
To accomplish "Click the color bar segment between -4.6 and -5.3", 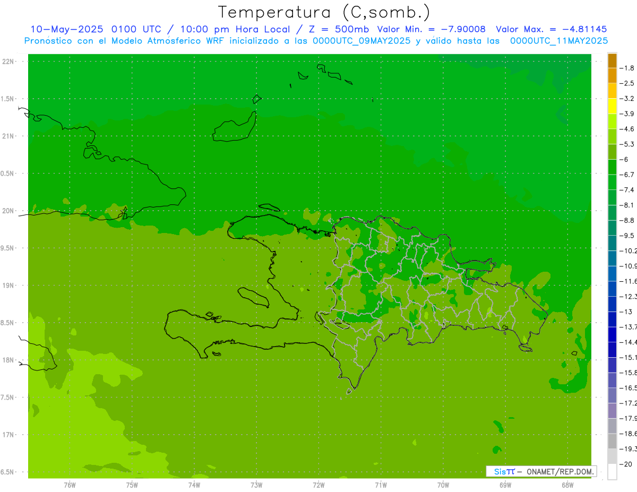I will pos(612,137).
